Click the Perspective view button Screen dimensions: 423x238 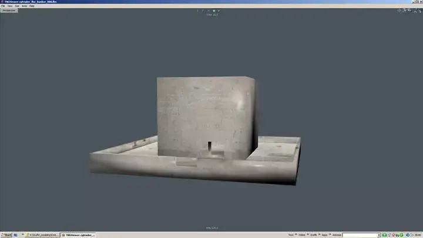(x=9, y=11)
